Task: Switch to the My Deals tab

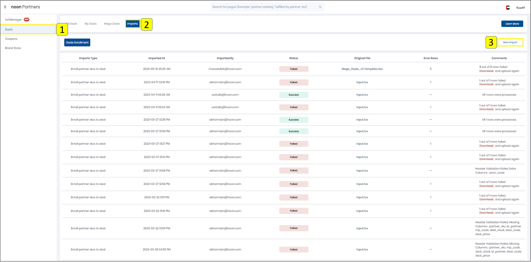Action: 91,24
